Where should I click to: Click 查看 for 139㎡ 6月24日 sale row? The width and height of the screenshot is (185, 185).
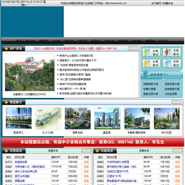tap(86, 176)
